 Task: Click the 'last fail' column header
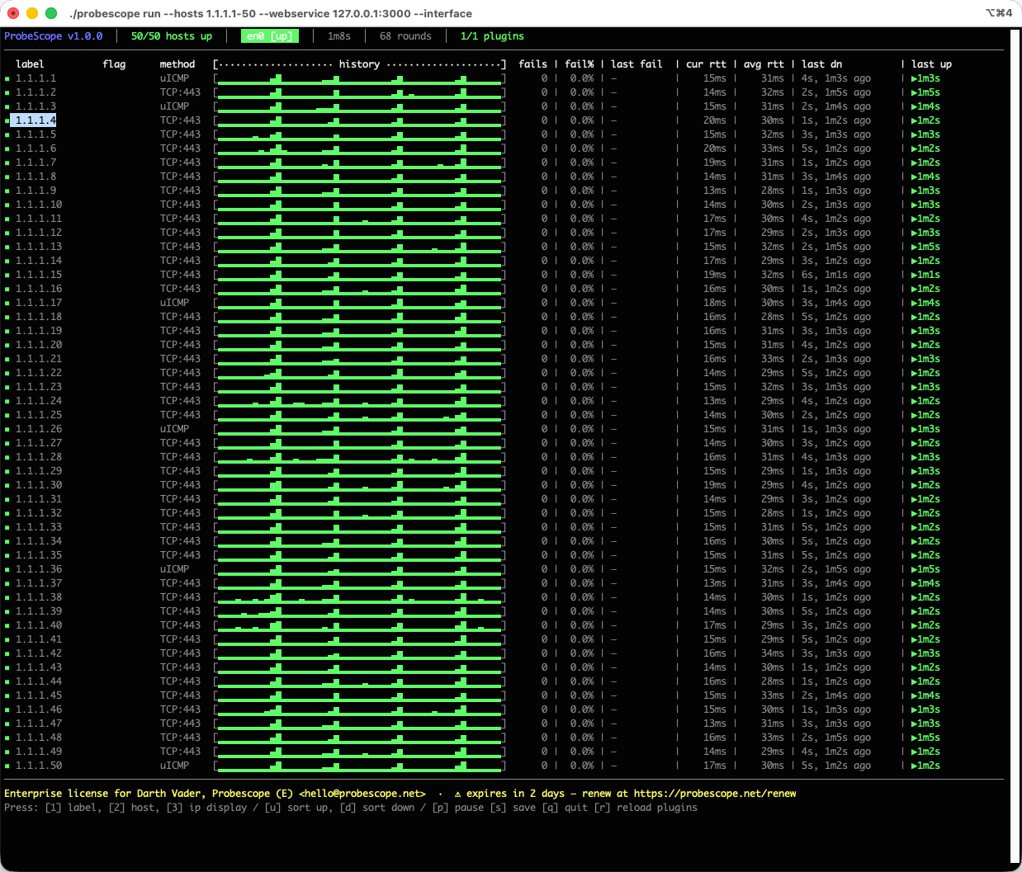click(x=636, y=64)
